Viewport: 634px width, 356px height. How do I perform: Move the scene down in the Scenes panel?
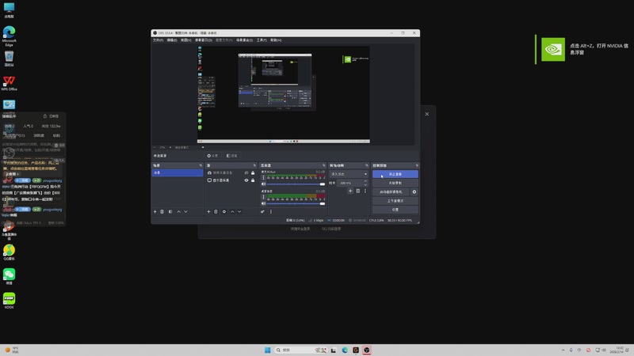coord(185,211)
